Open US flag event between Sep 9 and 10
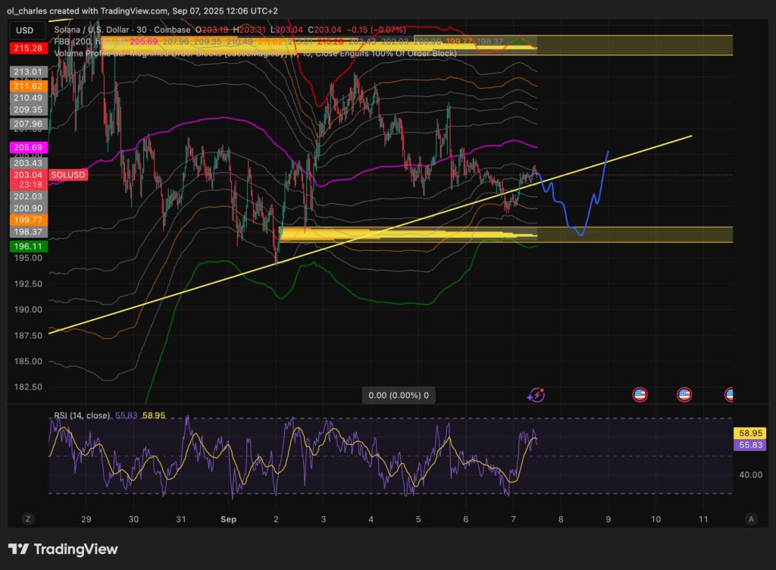 click(640, 394)
